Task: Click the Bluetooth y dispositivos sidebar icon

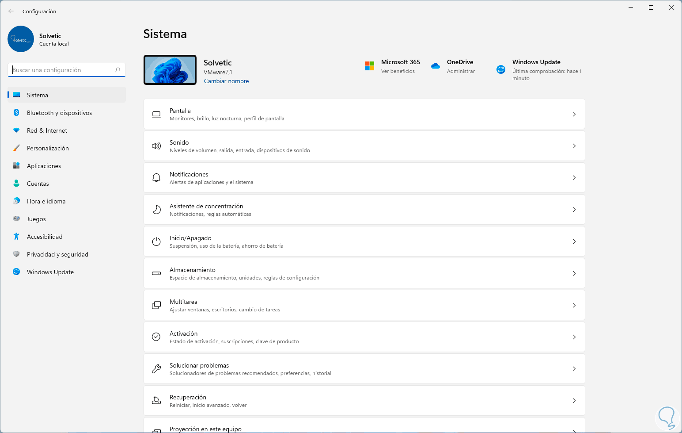Action: click(x=16, y=113)
